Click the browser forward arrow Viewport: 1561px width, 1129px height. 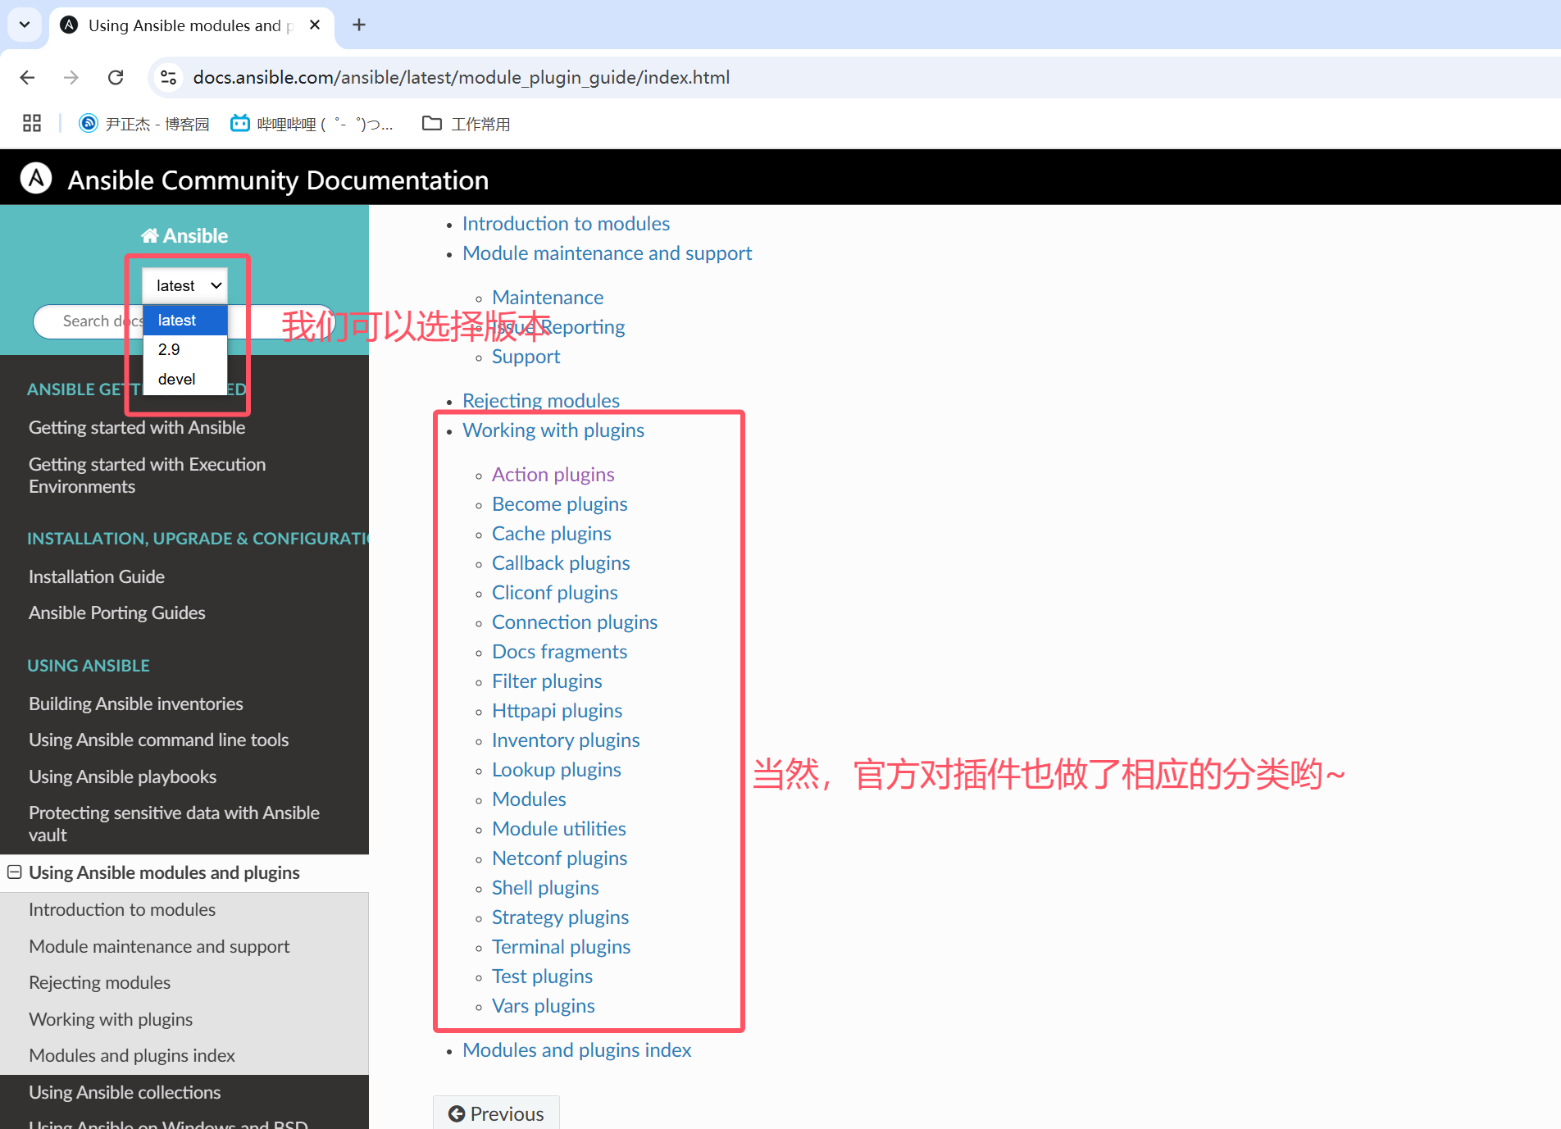click(71, 77)
